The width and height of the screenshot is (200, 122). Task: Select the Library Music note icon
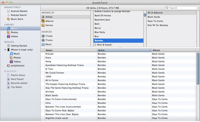[8, 28]
